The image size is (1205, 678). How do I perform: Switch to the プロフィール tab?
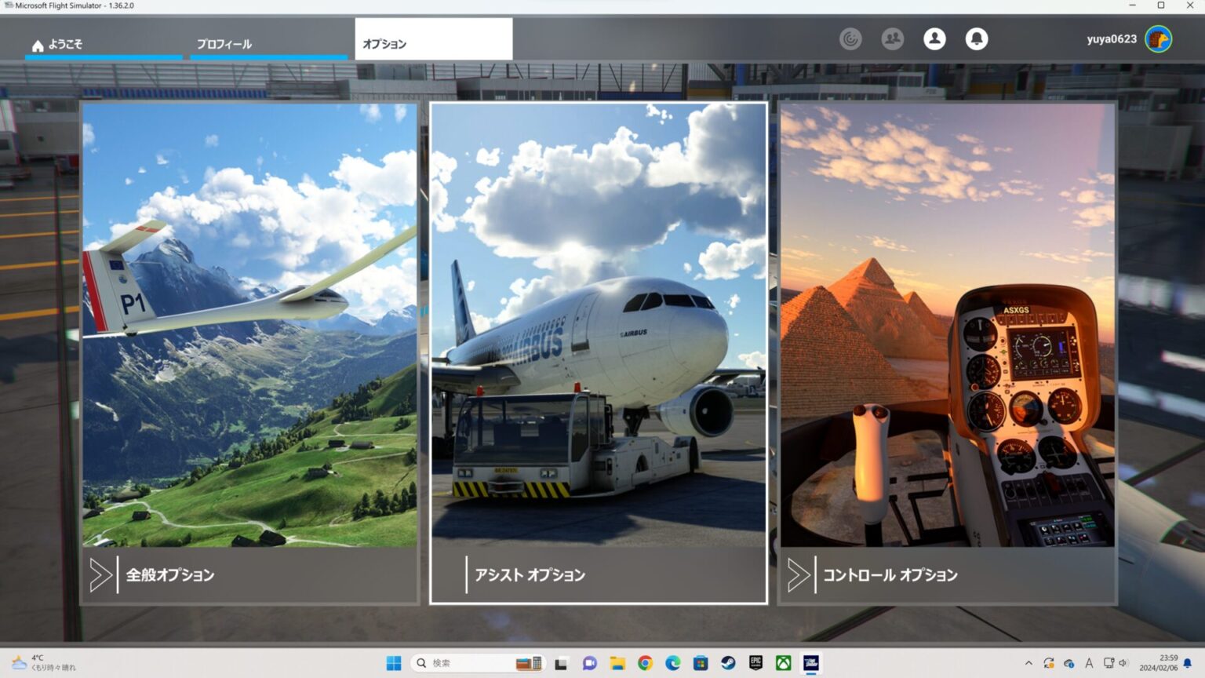click(x=224, y=44)
